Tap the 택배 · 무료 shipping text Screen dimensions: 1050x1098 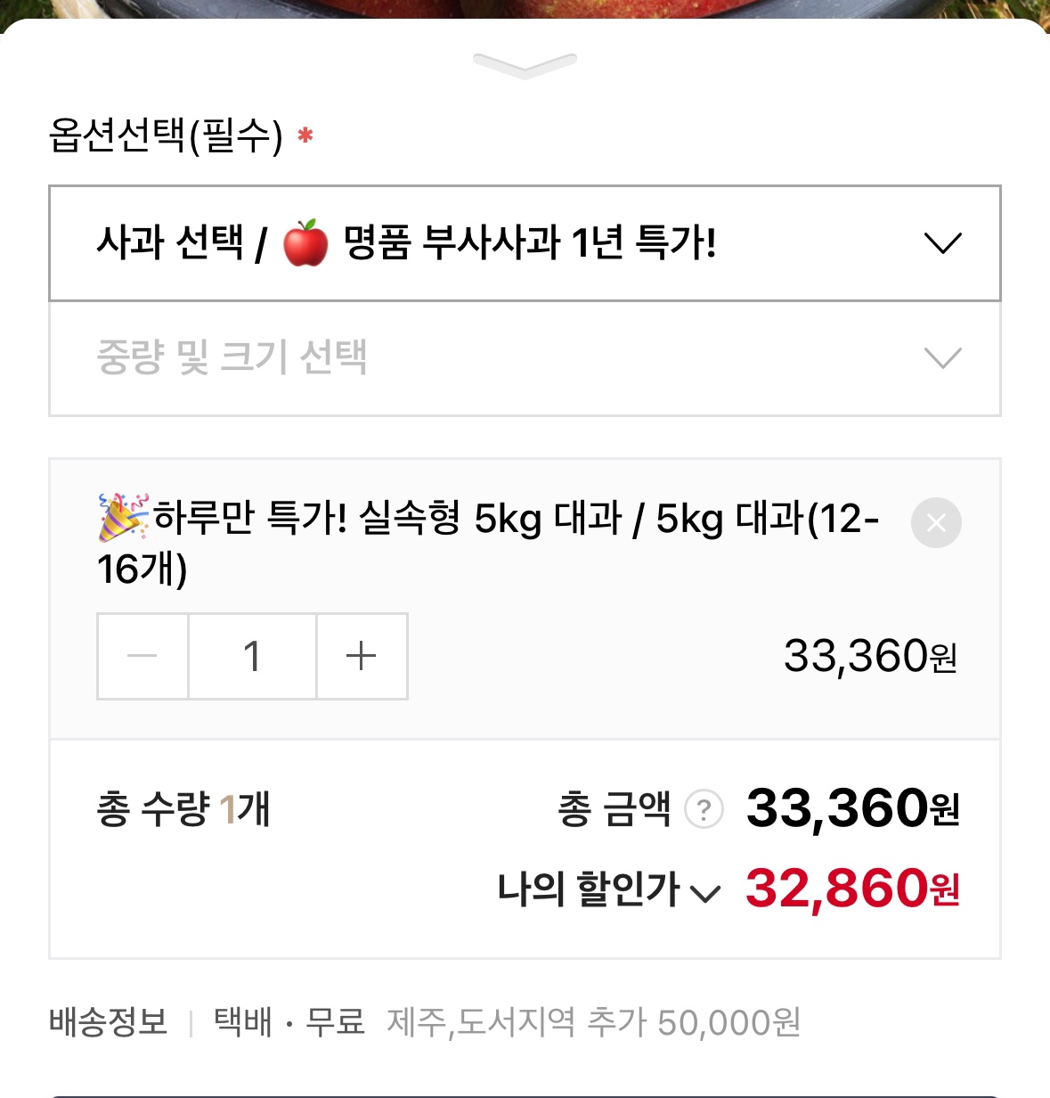(x=289, y=1022)
